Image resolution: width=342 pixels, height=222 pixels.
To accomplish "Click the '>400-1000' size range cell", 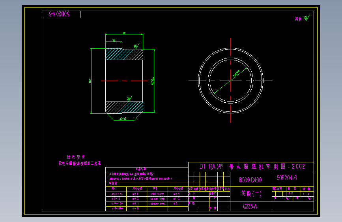I will [157, 194].
